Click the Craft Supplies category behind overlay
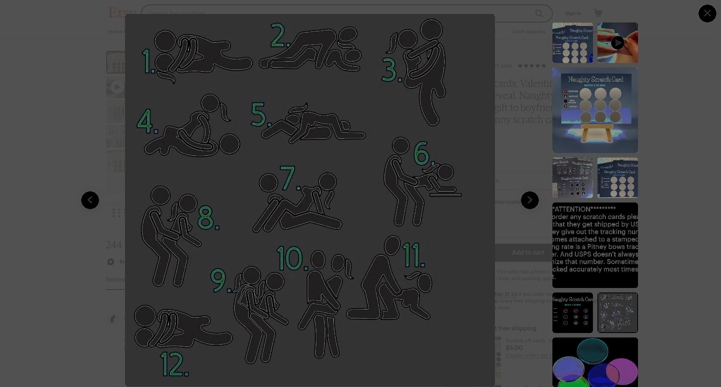Screen dimensions: 721x387 529,31
